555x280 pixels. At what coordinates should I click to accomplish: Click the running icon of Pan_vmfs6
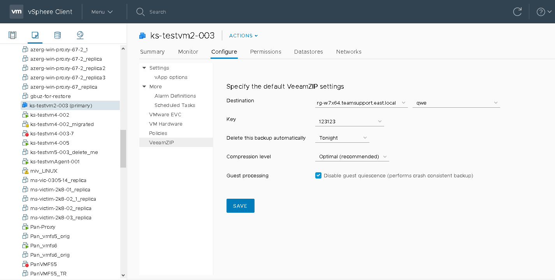(25, 245)
